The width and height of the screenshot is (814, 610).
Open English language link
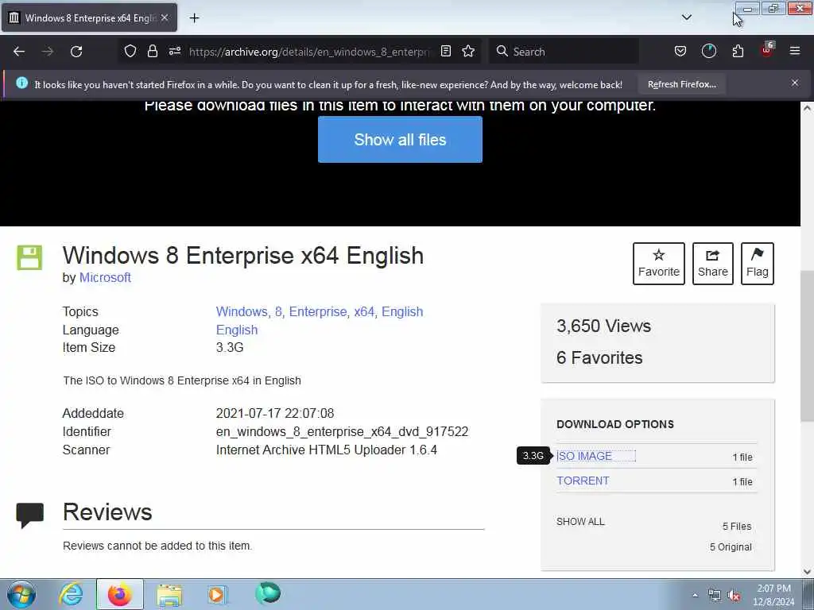tap(237, 330)
